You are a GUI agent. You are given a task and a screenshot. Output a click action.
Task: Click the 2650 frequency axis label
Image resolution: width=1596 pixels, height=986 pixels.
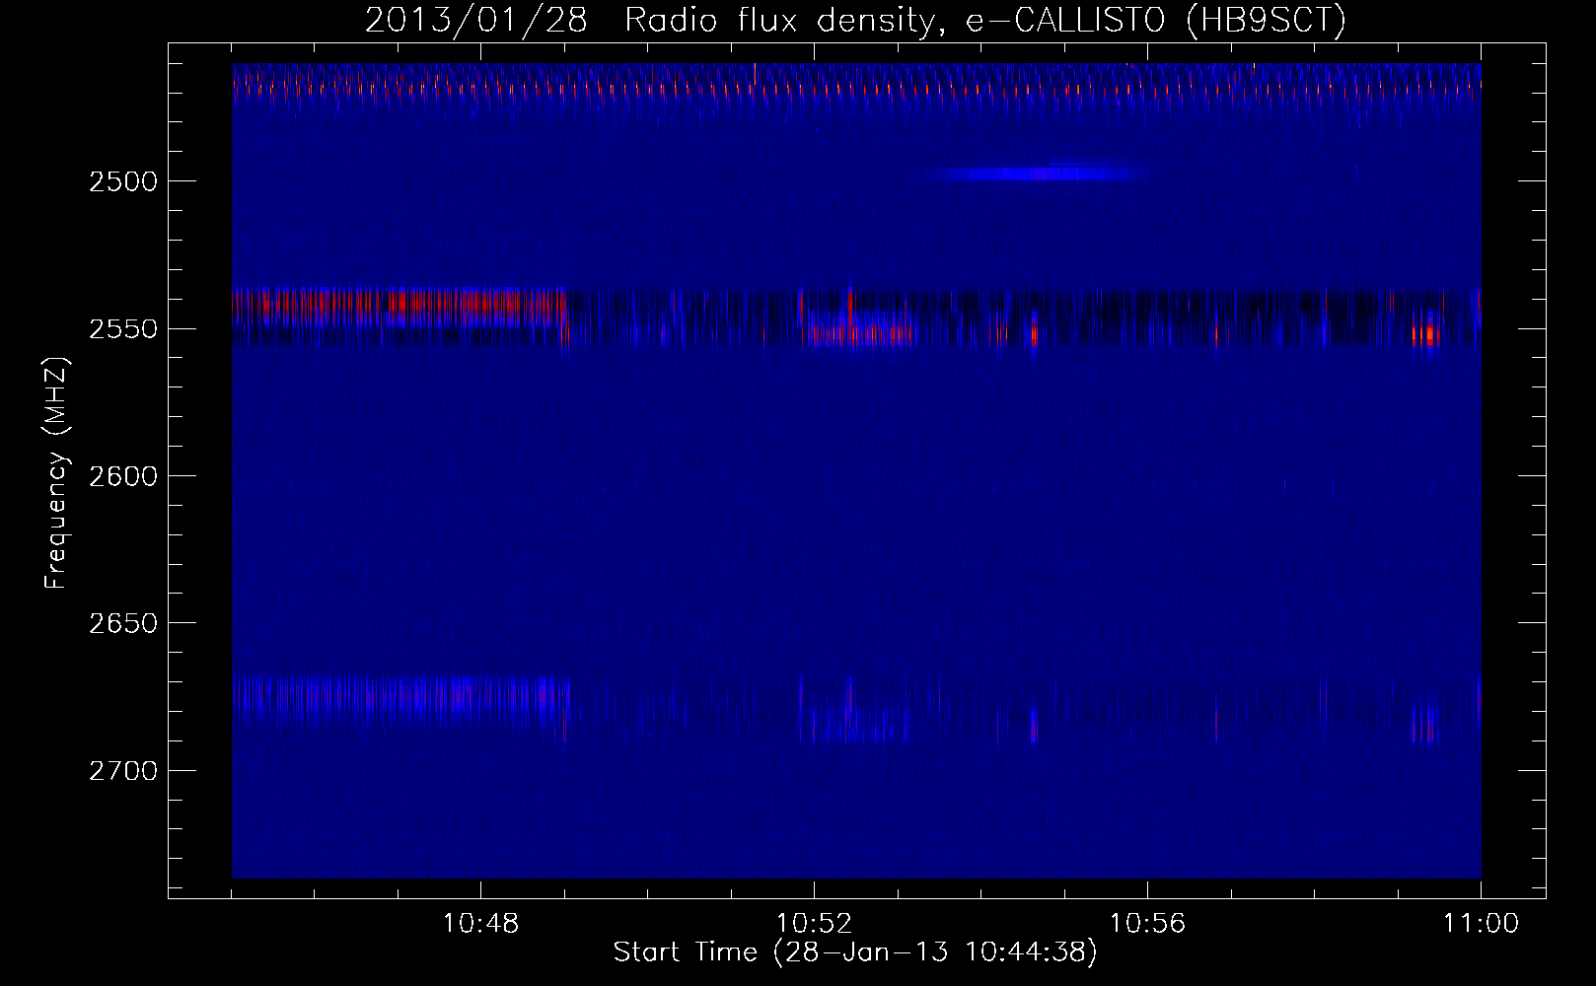pyautogui.click(x=123, y=623)
